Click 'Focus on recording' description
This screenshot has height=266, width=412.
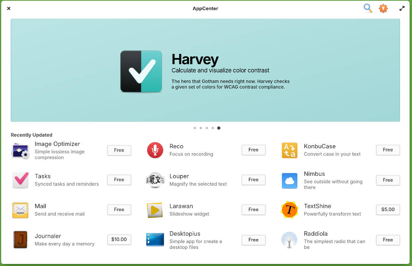[191, 154]
